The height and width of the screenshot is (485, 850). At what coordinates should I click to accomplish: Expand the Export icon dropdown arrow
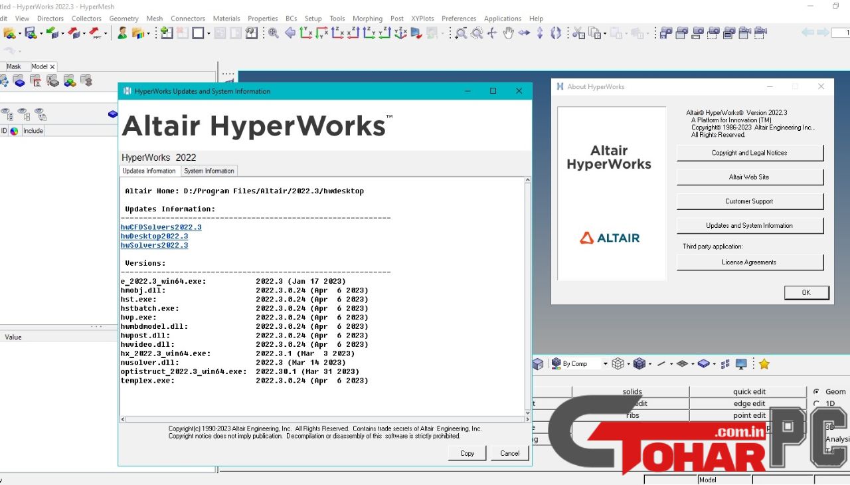(84, 34)
